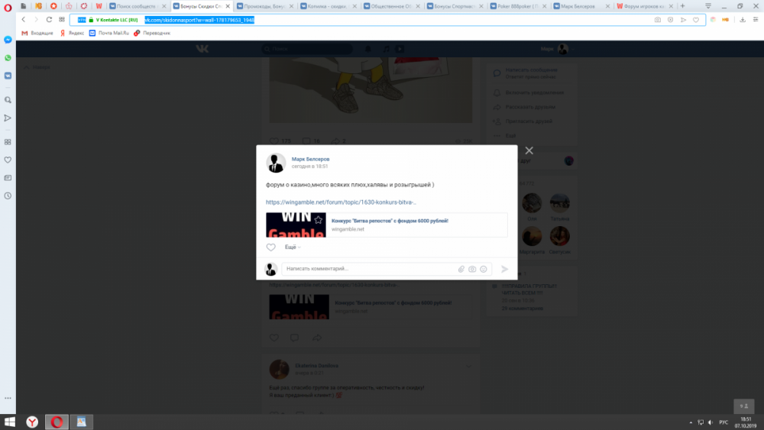
Task: Bookmark the WinGamble link with the star
Action: [x=319, y=220]
